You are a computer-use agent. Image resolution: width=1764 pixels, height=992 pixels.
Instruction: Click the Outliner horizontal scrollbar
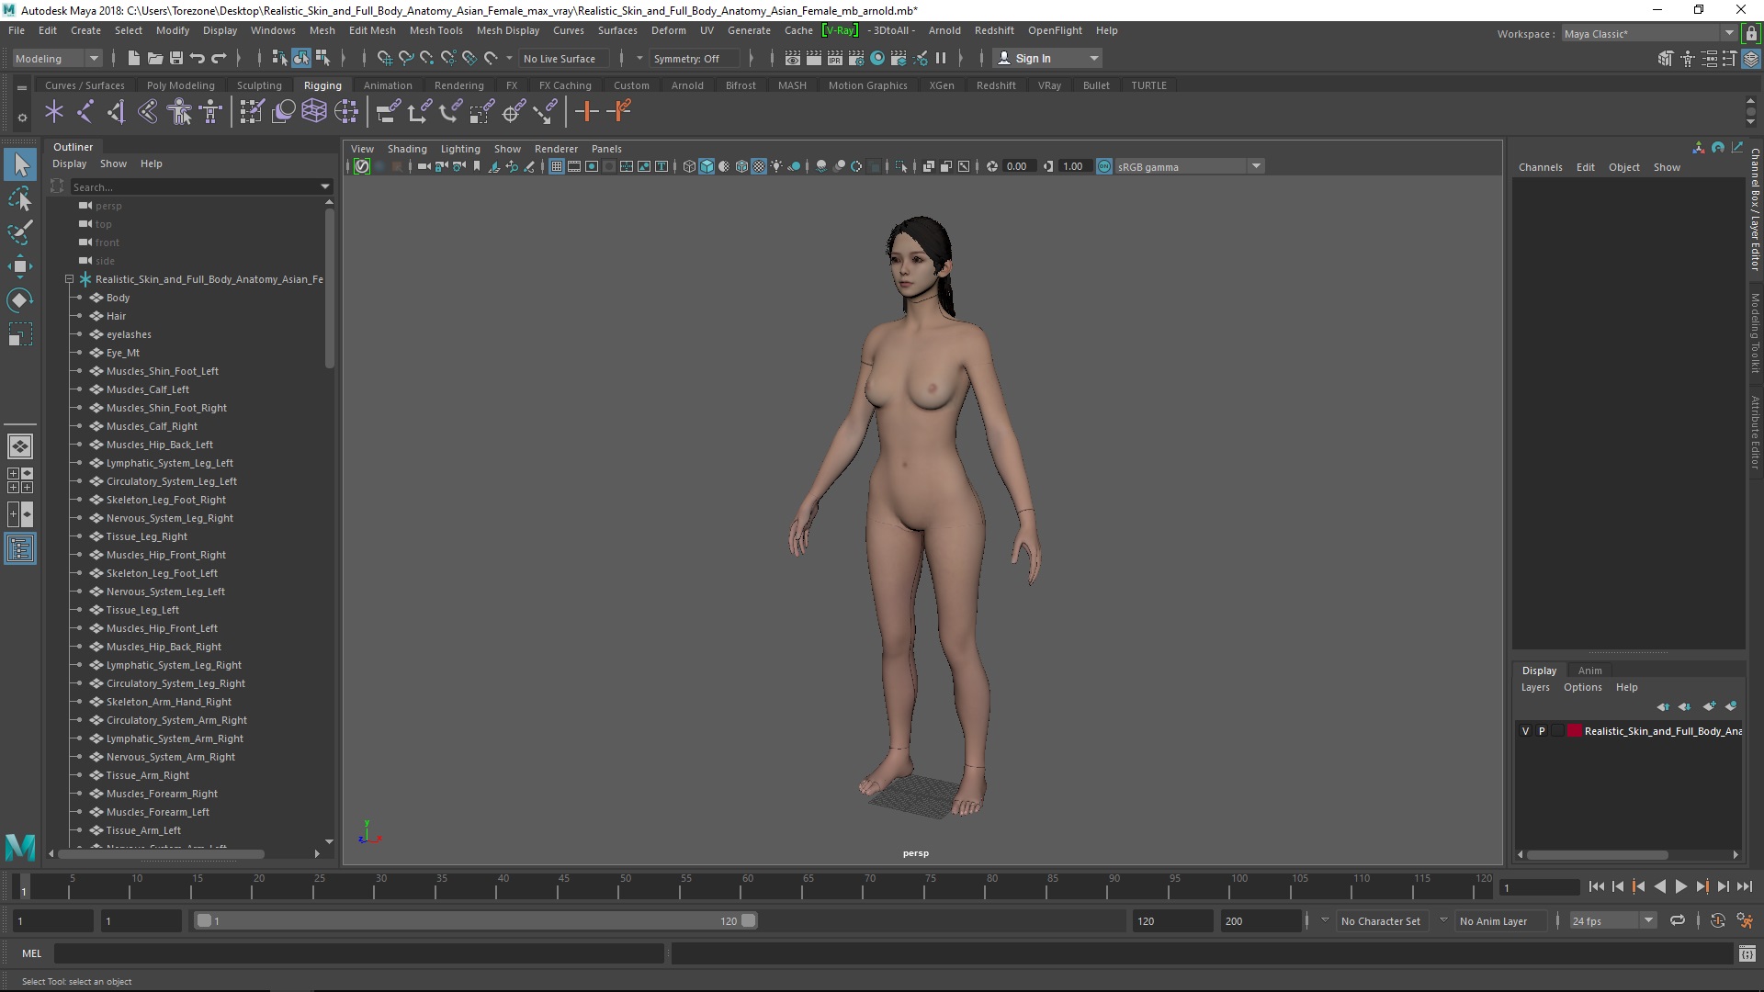(x=162, y=854)
